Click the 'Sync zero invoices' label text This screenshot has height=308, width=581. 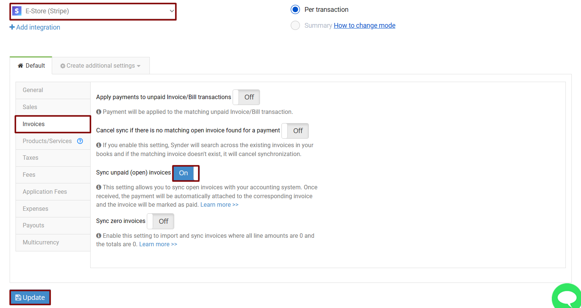click(x=121, y=221)
